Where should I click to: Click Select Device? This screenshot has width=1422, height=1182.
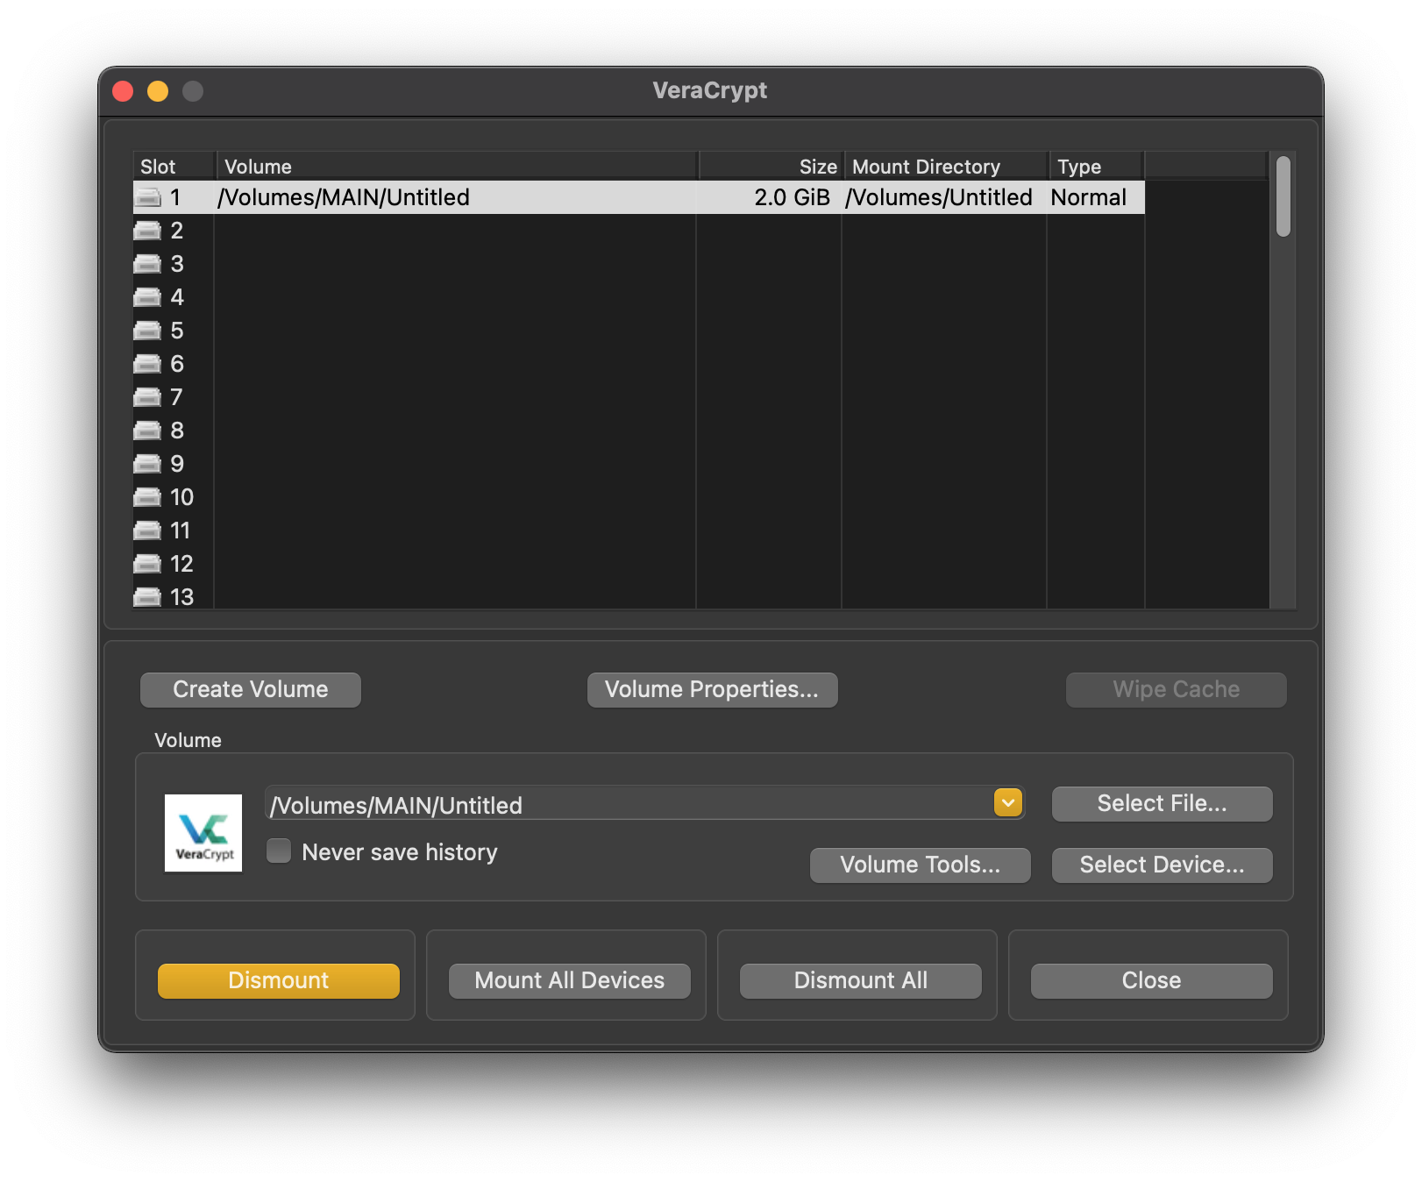(1162, 865)
